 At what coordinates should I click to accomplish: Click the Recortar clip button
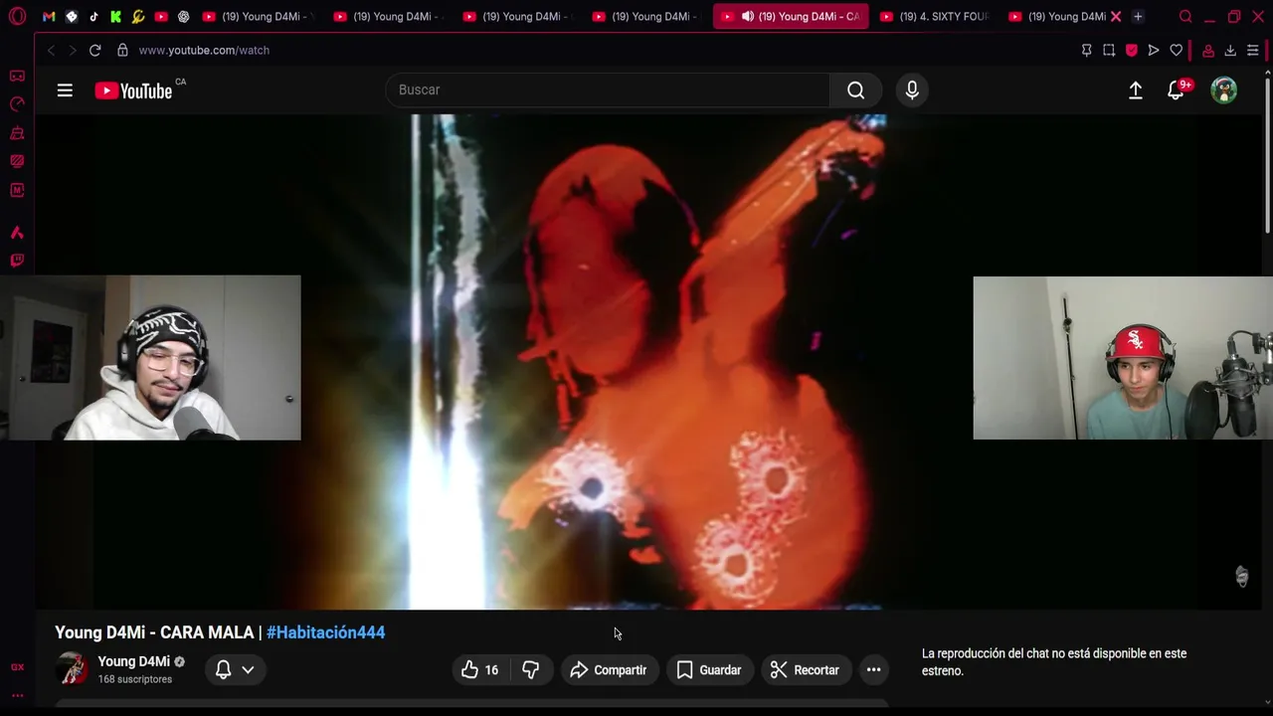coord(805,670)
